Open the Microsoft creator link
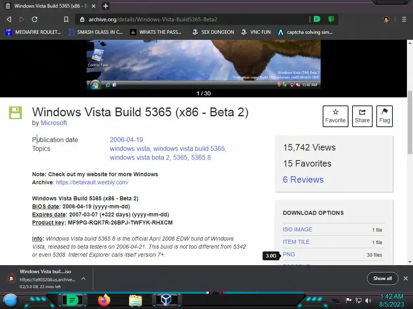 (x=54, y=123)
